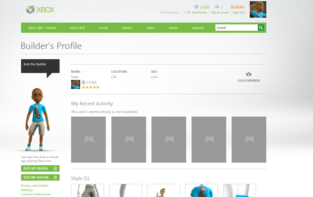
Task: Click the first recent activity placeholder tile
Action: coord(88,140)
